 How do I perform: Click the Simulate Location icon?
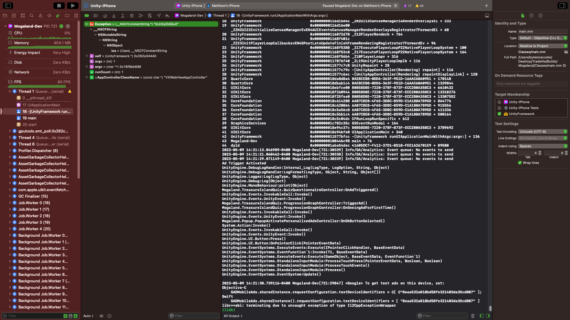pos(159,15)
